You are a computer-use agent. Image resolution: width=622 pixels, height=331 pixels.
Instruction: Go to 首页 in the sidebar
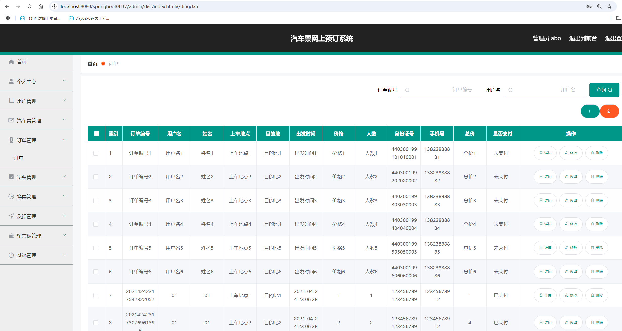click(x=22, y=62)
